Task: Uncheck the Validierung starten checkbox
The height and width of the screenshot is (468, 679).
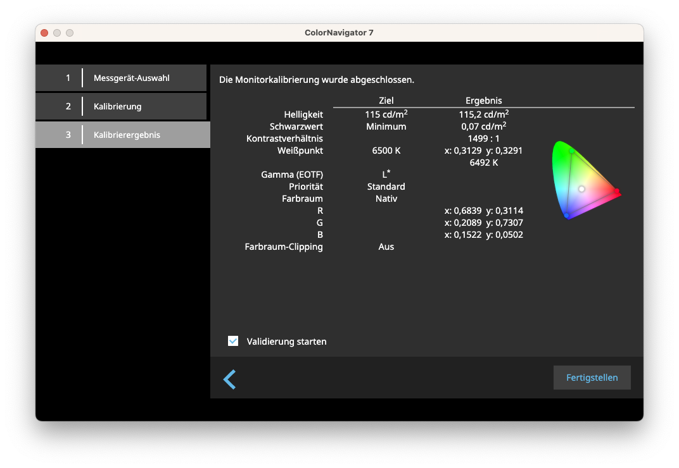Action: pos(233,342)
